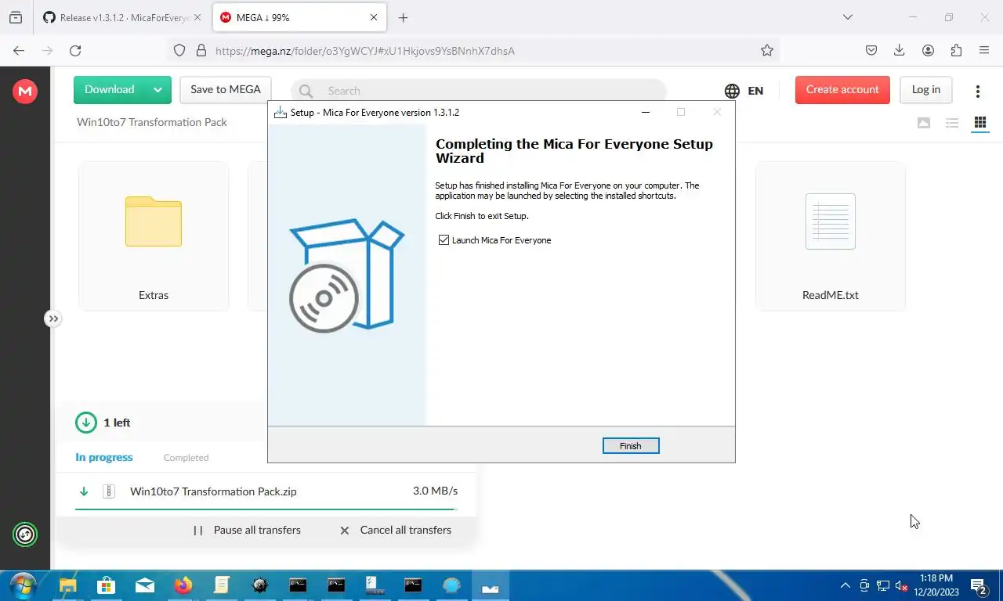Screen dimensions: 1003x601
Task: Open Firefox recent browsing view icon
Action: tap(16, 17)
